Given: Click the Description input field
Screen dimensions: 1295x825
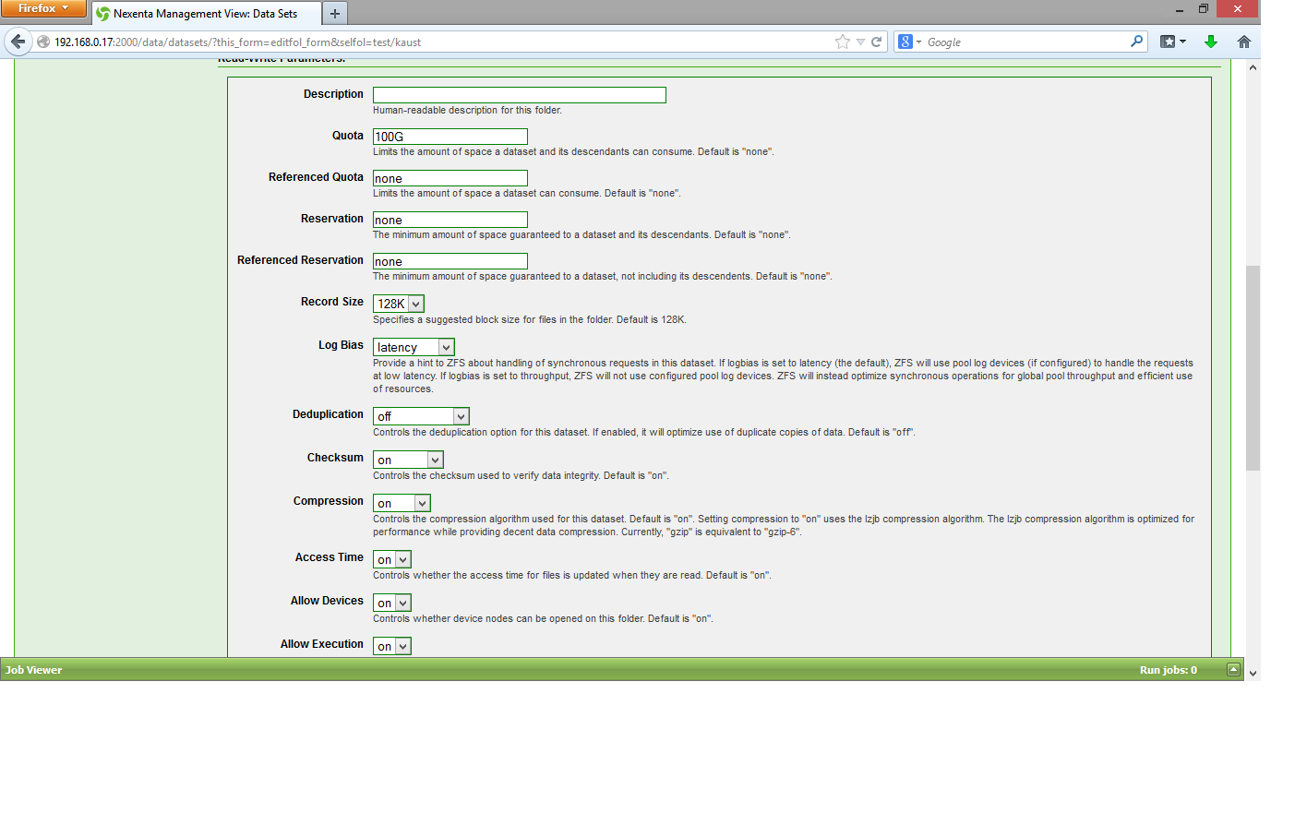Looking at the screenshot, I should click(x=520, y=95).
